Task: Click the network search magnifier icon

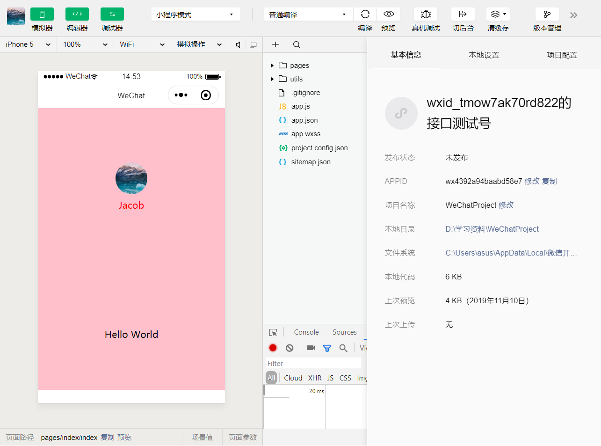Action: tap(343, 348)
